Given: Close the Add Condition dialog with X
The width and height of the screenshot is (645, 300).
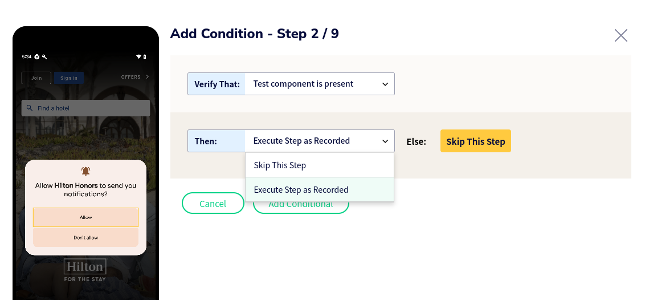Looking at the screenshot, I should 620,35.
